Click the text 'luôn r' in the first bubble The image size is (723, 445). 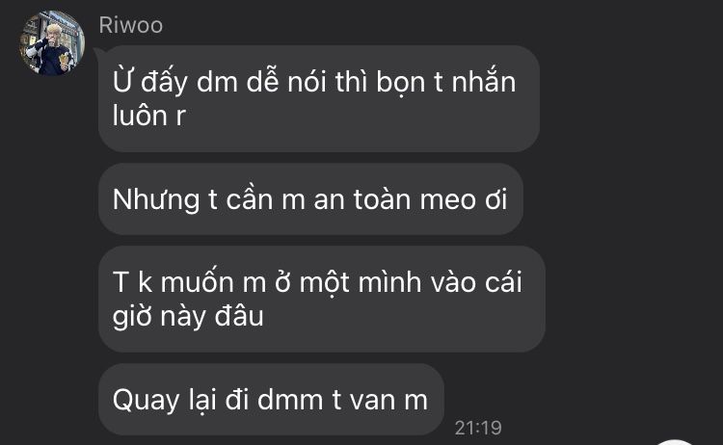point(148,116)
